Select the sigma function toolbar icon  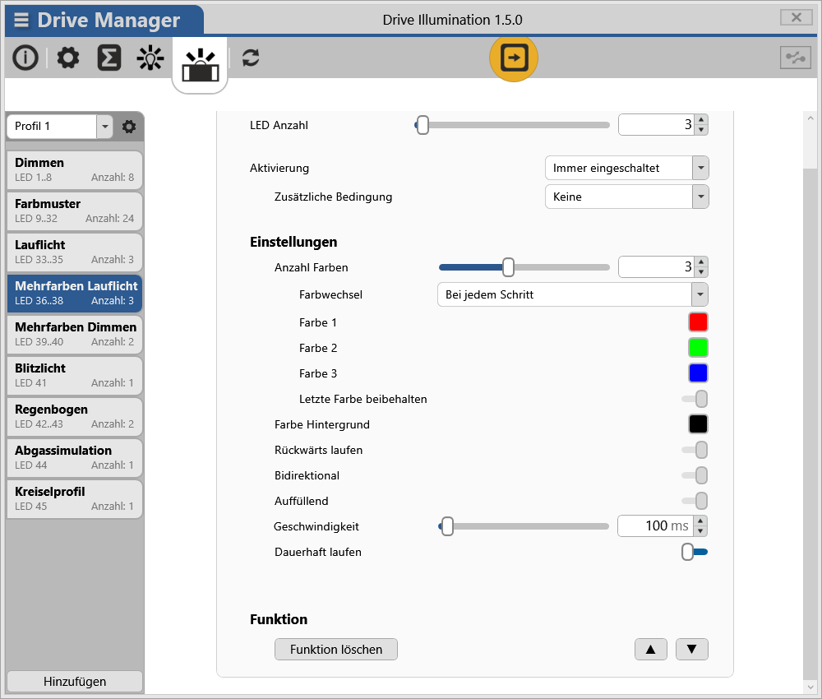109,58
